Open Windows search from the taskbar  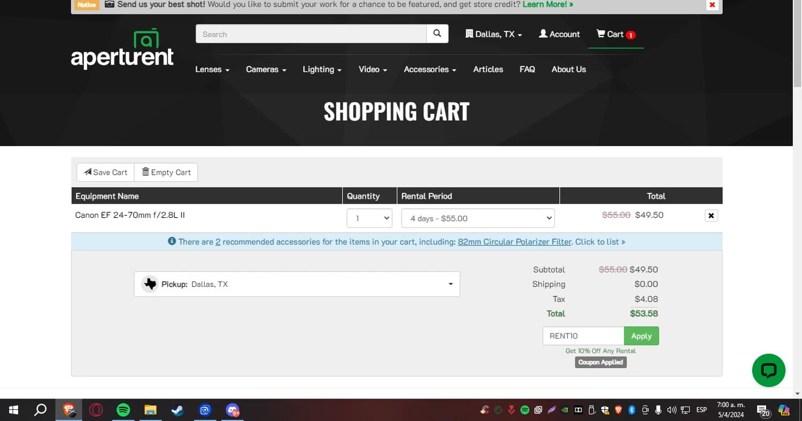click(41, 410)
